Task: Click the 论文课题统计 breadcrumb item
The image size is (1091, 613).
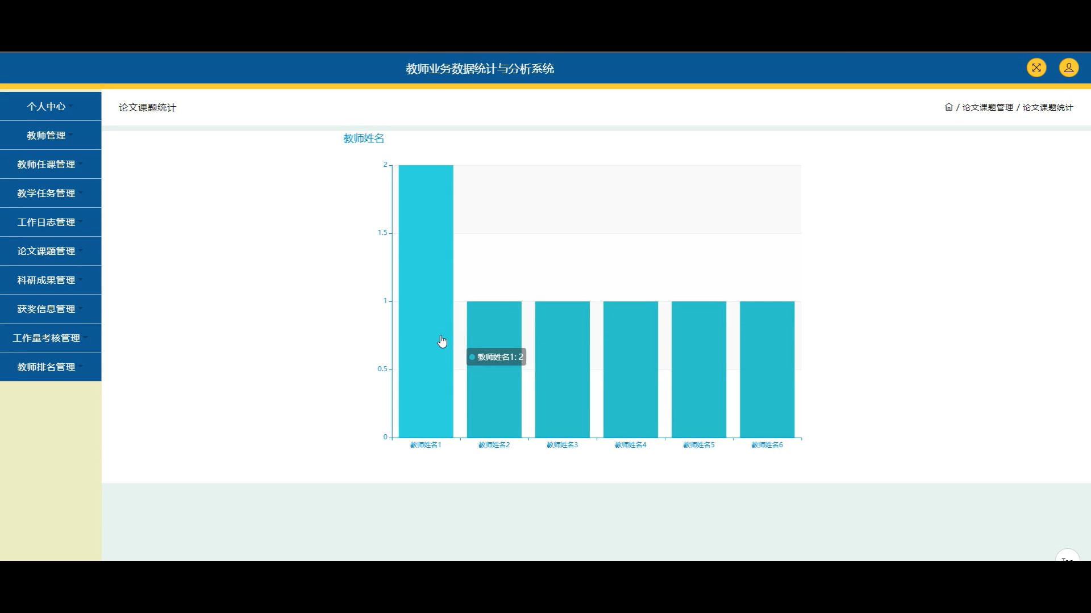Action: click(1047, 107)
